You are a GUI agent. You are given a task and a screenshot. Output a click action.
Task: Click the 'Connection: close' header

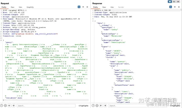[12, 36]
